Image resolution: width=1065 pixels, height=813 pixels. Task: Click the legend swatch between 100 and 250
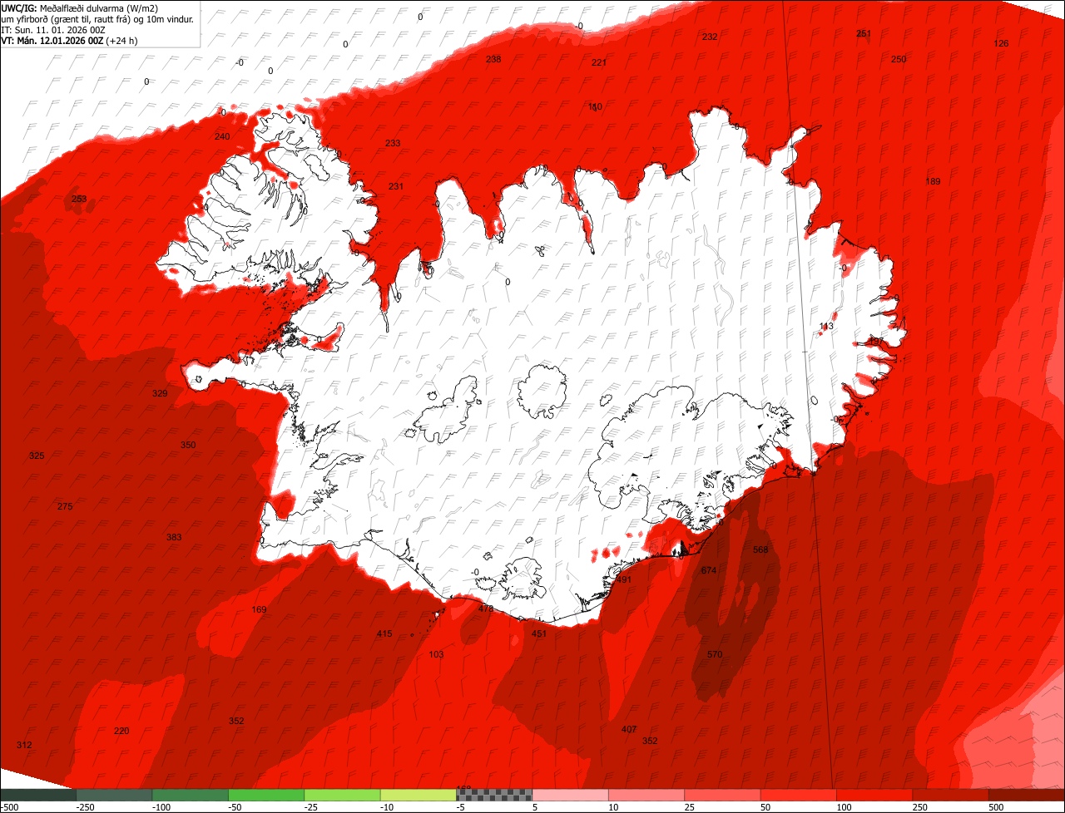click(x=874, y=795)
